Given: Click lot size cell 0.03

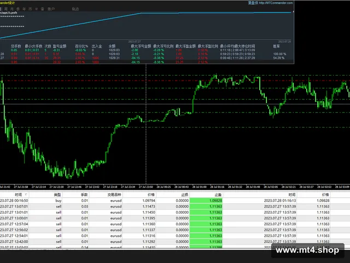Looking at the screenshot, I should tap(85, 207).
